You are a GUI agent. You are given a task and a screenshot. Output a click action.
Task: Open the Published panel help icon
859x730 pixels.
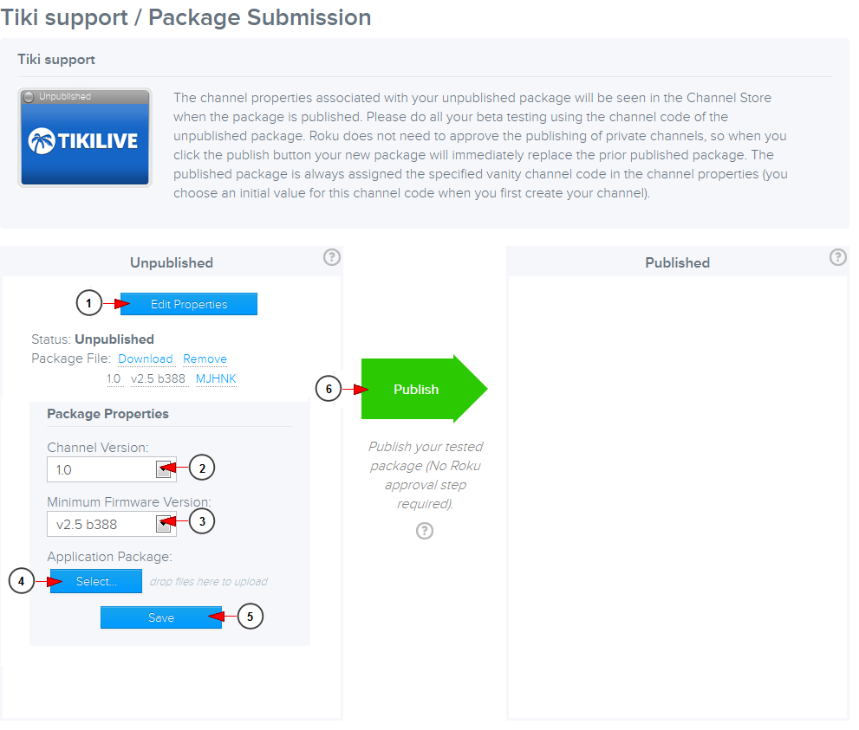pos(837,257)
